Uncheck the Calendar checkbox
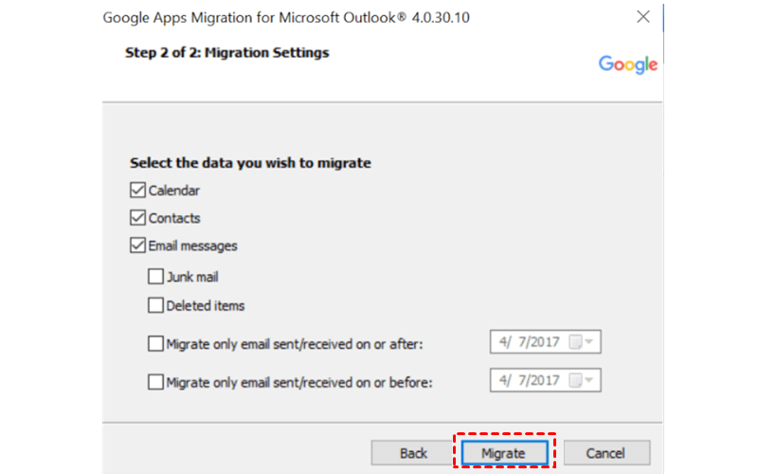 tap(137, 191)
